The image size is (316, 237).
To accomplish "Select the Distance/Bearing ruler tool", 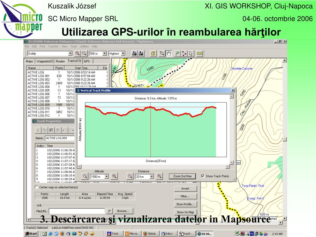I will pyautogui.click(x=200, y=53).
